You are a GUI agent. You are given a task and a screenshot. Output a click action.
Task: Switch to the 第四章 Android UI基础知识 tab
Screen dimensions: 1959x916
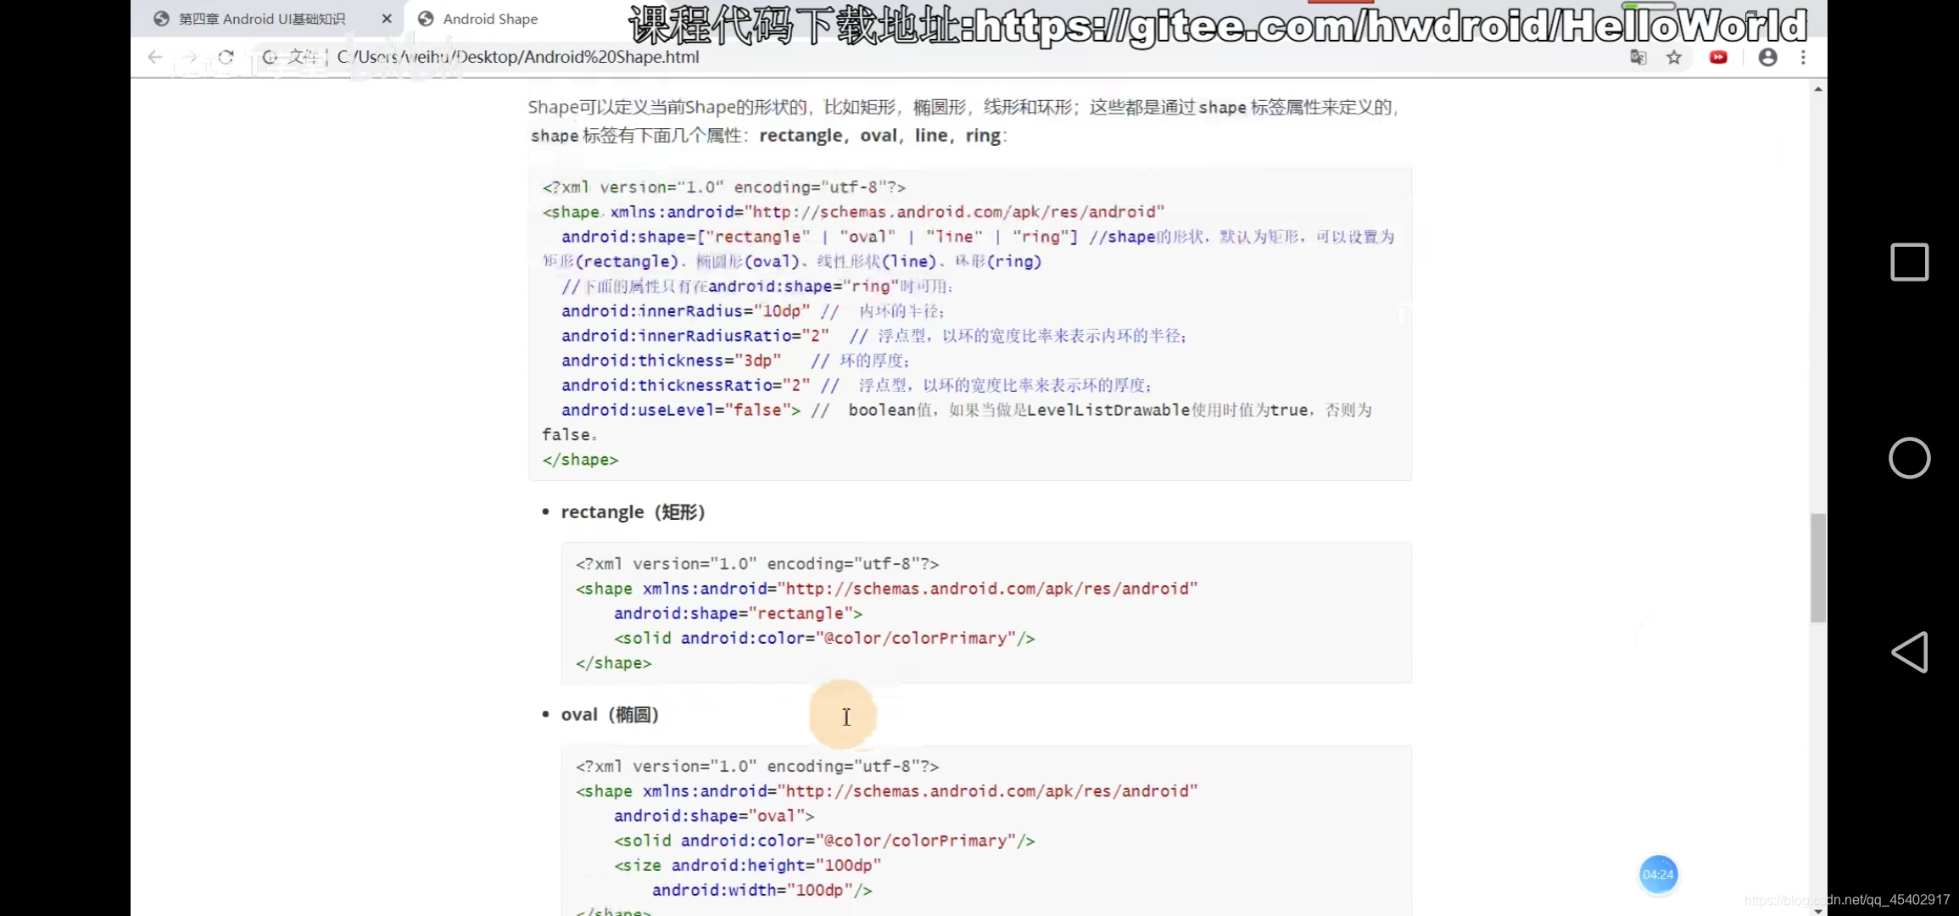pos(254,18)
